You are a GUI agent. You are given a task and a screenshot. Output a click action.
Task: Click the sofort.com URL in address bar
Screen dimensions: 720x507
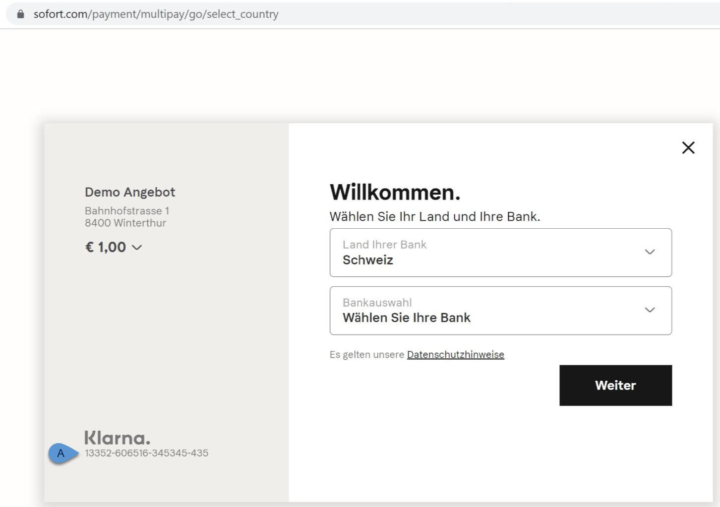(156, 14)
